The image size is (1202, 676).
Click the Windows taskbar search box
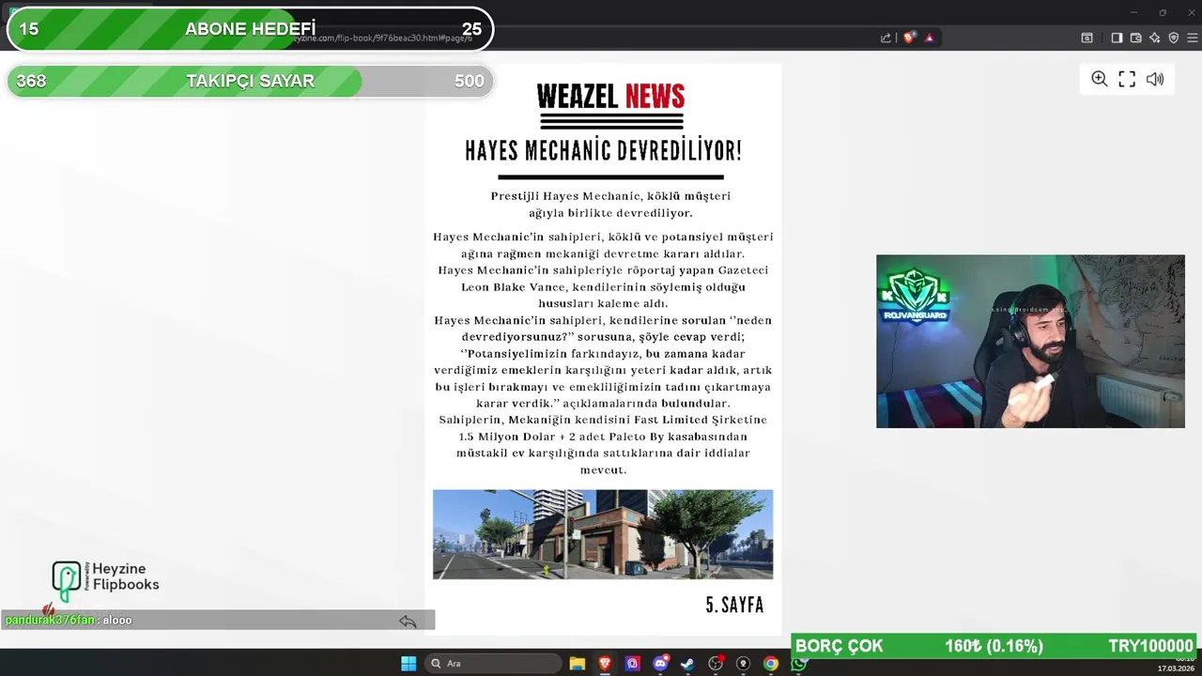494,664
